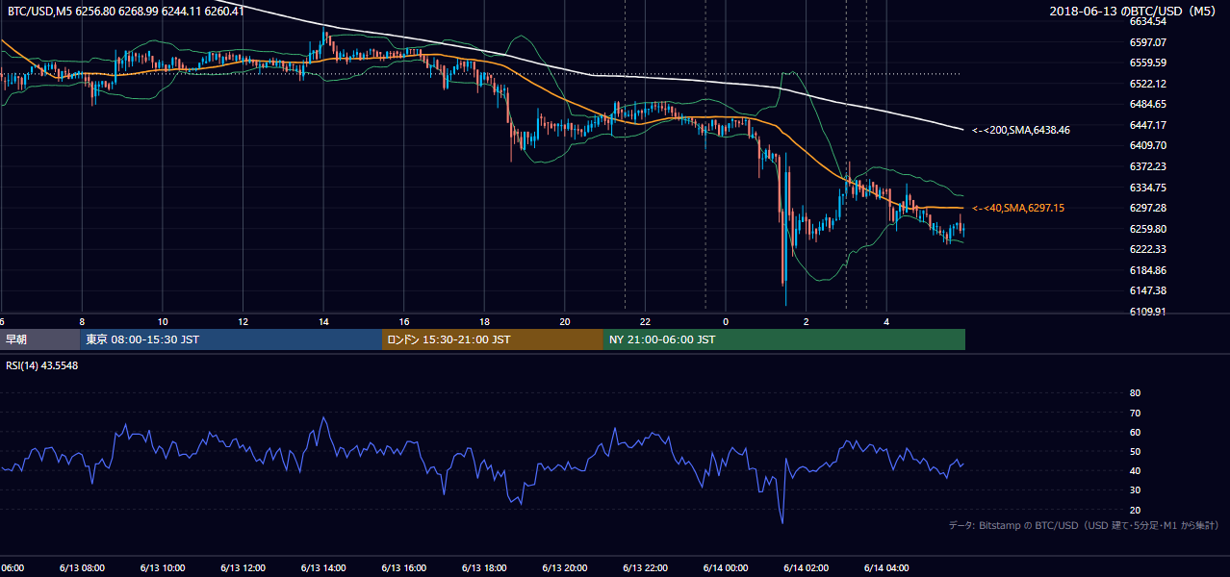Click the bottom date label 6/13 10:00
Screen dimensions: 1230x577
tap(163, 568)
